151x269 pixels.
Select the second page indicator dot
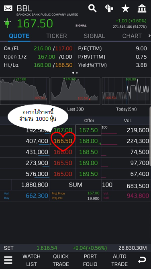(x=77, y=73)
